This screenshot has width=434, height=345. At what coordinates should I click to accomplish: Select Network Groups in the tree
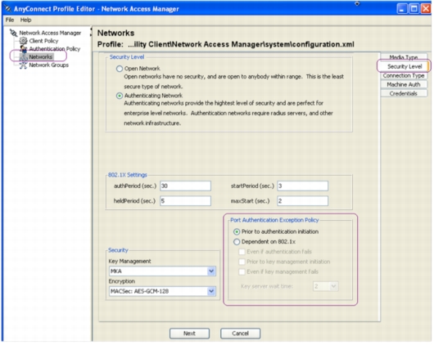pyautogui.click(x=48, y=65)
